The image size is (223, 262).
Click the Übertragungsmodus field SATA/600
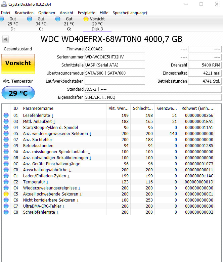pyautogui.click(x=115, y=73)
